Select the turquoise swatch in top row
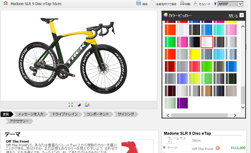The image size is (251, 153). pos(219,30)
